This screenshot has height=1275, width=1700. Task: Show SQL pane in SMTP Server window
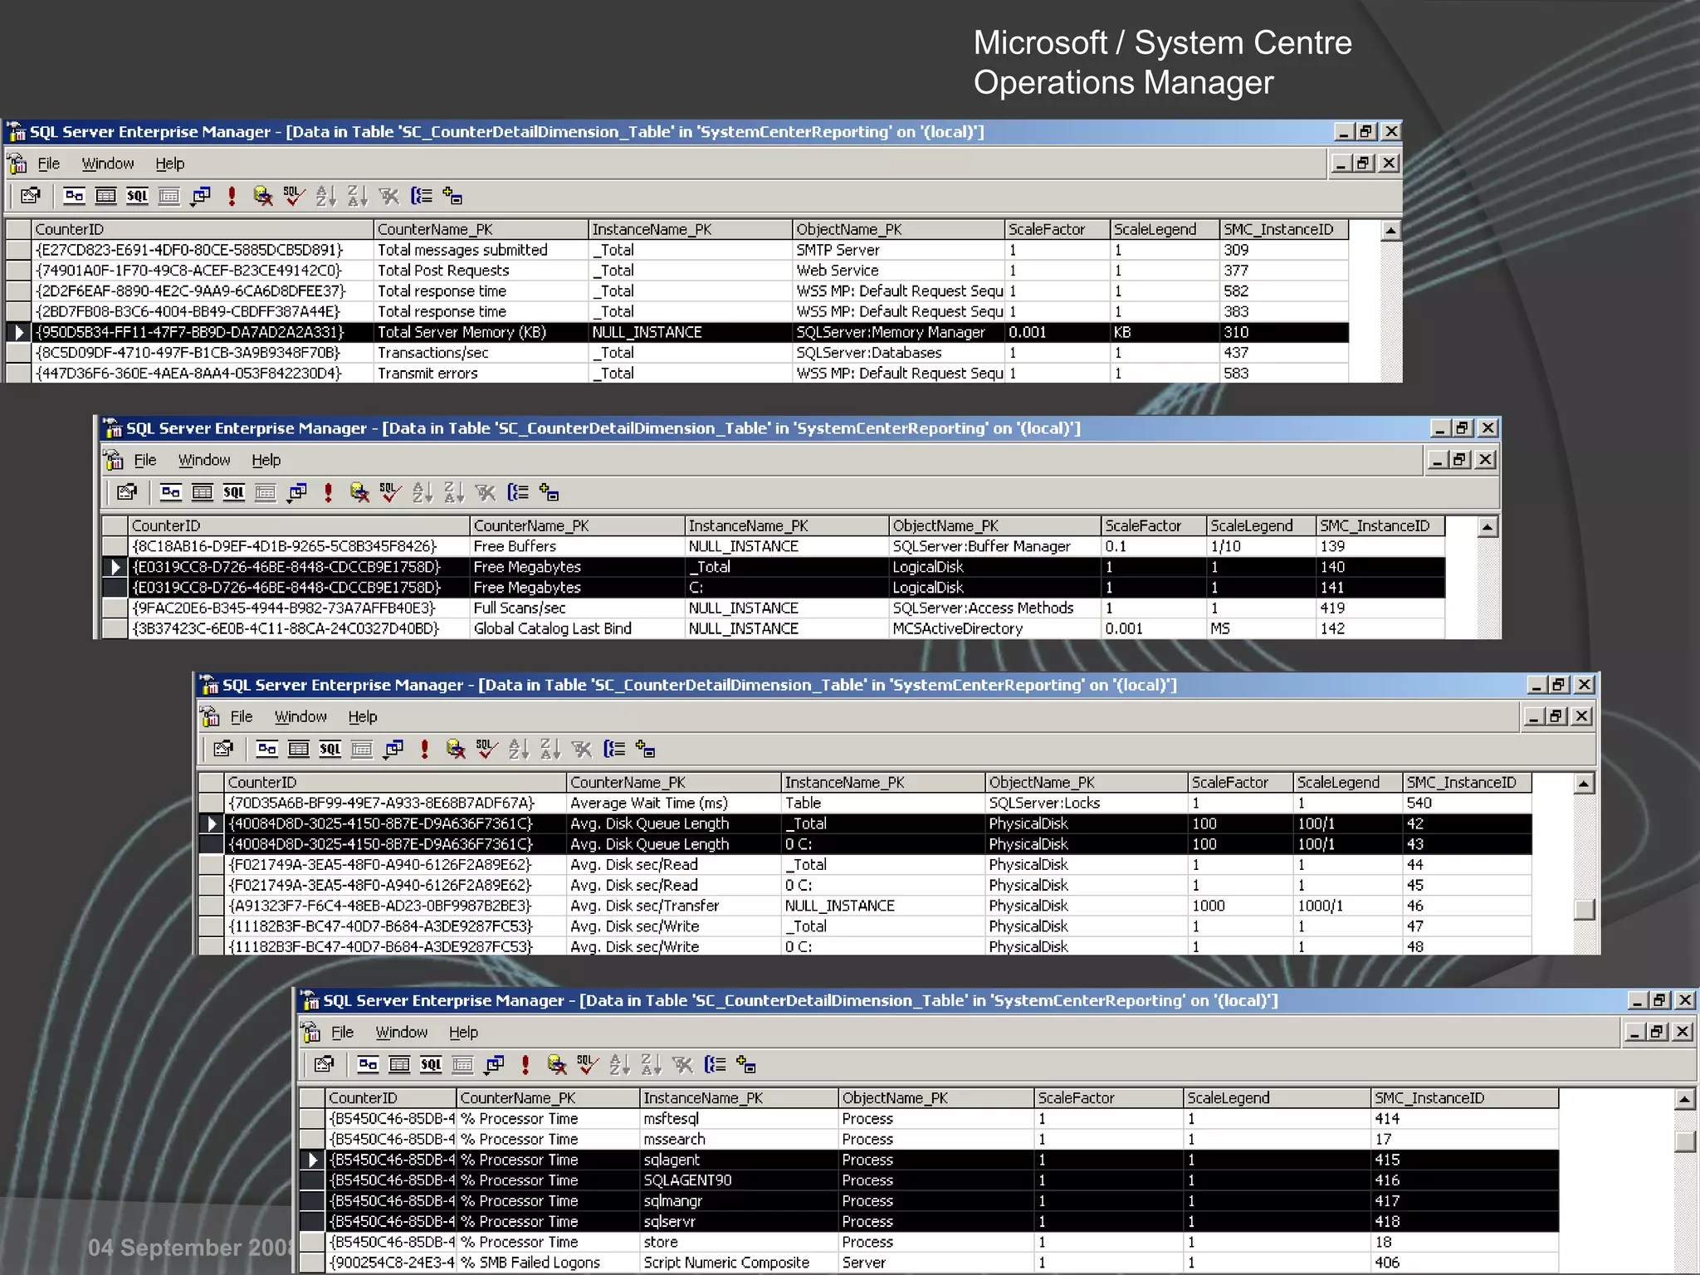137,196
